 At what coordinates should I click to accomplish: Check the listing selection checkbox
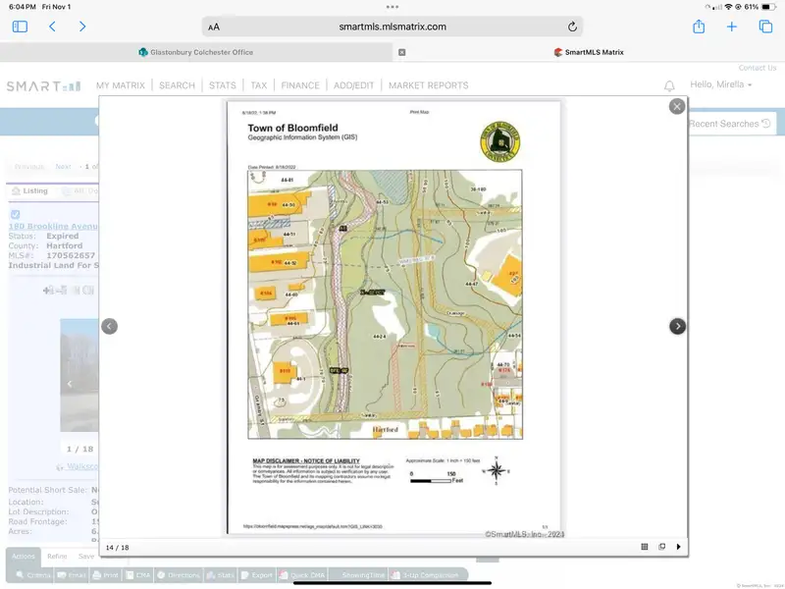15,214
